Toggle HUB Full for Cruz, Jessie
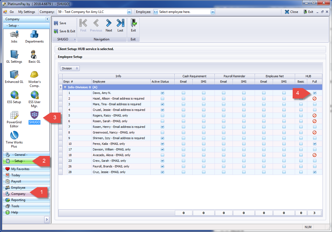This screenshot has height=232, width=332. [314, 172]
